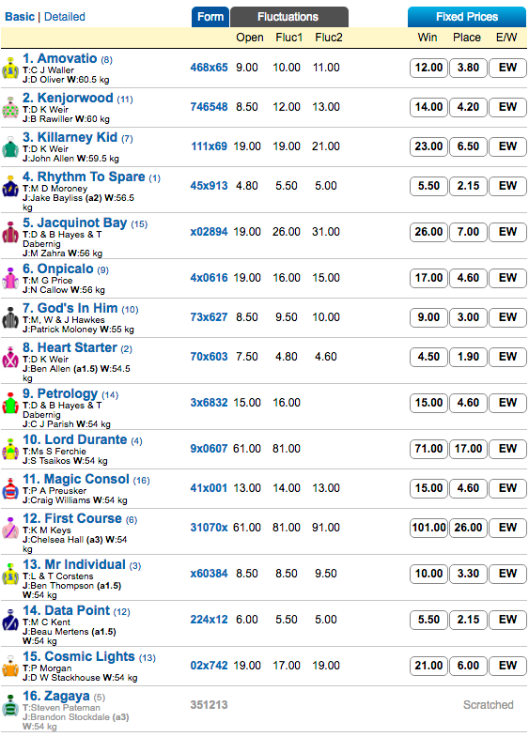Toggle the EW option for Mr Individual

[x=507, y=574]
